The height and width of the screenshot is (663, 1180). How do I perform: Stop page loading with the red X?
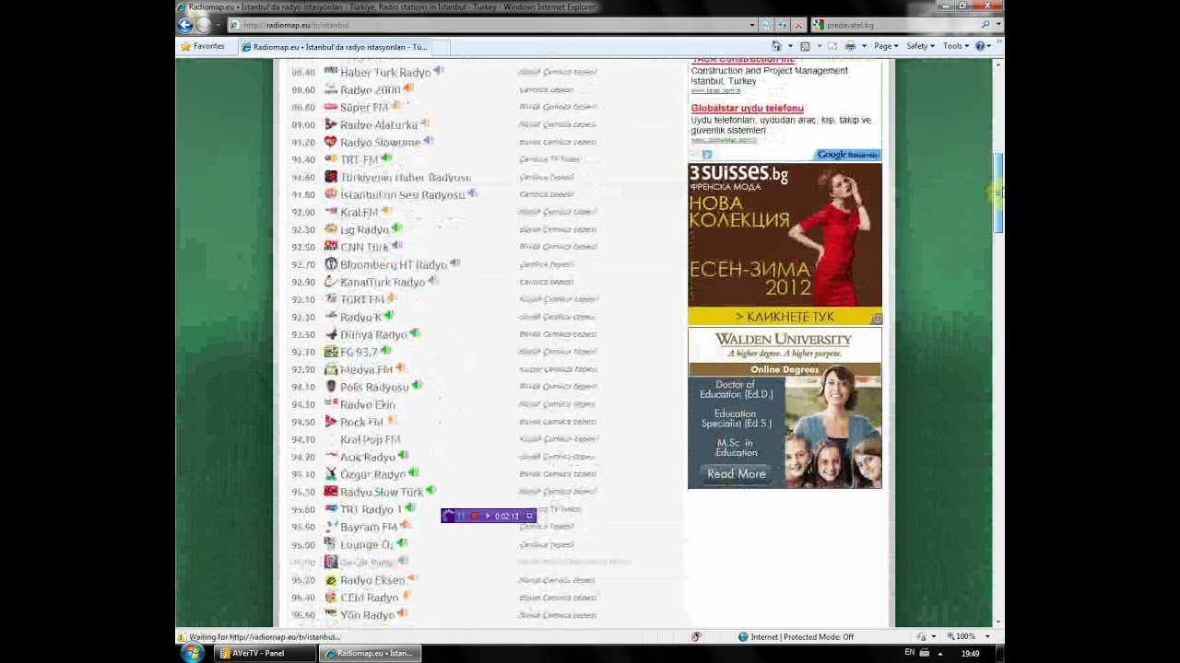[798, 25]
